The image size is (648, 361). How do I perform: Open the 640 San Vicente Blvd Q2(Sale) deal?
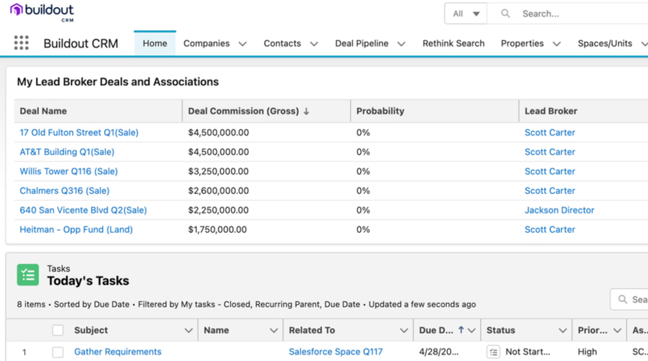coord(83,210)
